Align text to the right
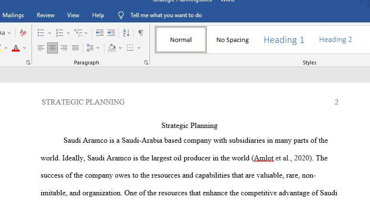This screenshot has width=370, height=201. (64, 48)
